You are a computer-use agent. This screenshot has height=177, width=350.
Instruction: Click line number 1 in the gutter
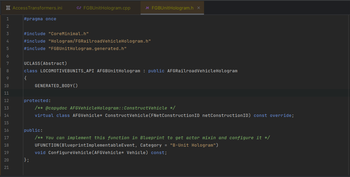click(x=7, y=19)
